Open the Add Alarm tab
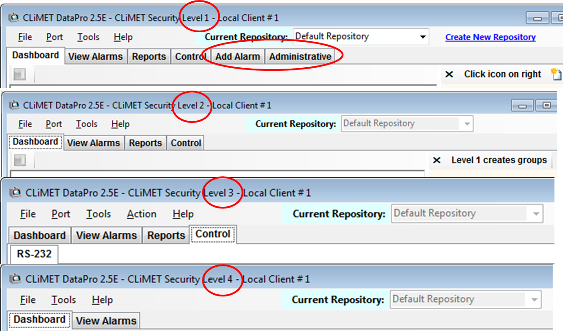This screenshot has width=563, height=331. click(x=238, y=57)
